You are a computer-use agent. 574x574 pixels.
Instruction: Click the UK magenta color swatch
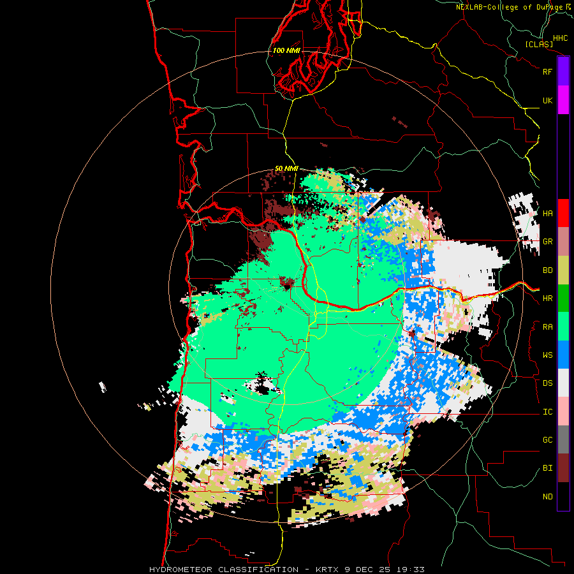coord(563,100)
